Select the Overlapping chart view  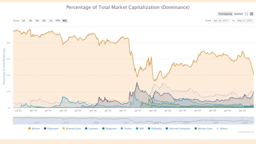(225, 14)
